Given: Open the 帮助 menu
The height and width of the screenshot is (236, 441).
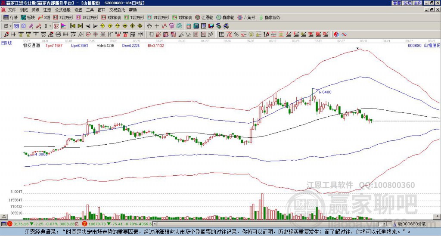Looking at the screenshot, I should [x=133, y=10].
